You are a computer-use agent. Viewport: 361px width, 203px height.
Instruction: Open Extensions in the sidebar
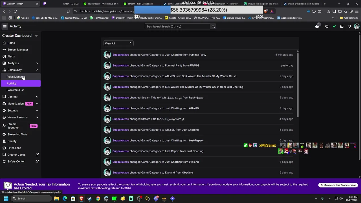point(20,148)
